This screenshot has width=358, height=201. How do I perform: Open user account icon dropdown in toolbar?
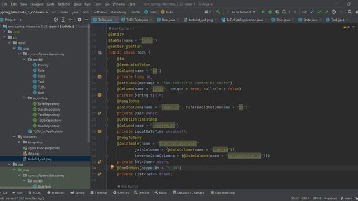(x=208, y=12)
